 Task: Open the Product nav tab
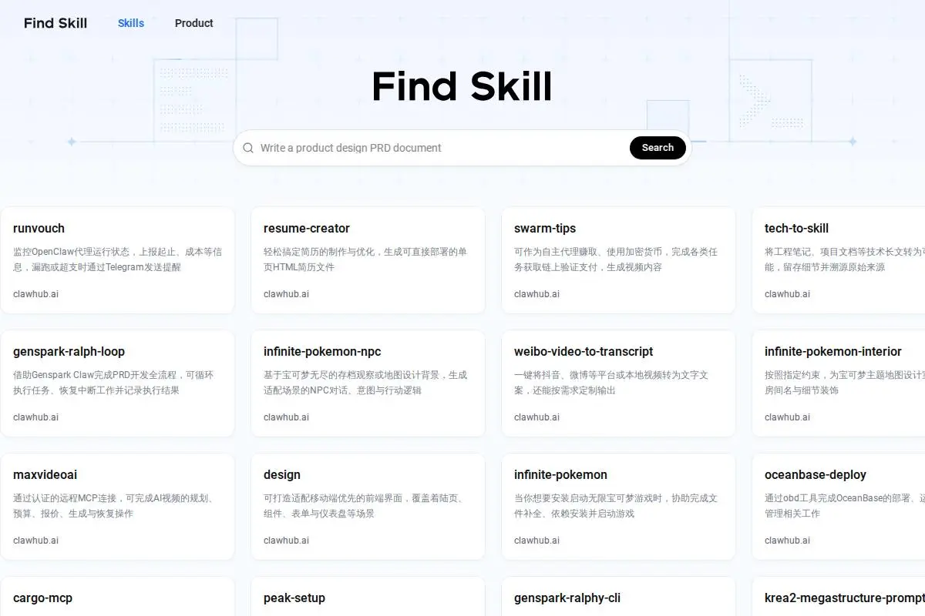(194, 23)
